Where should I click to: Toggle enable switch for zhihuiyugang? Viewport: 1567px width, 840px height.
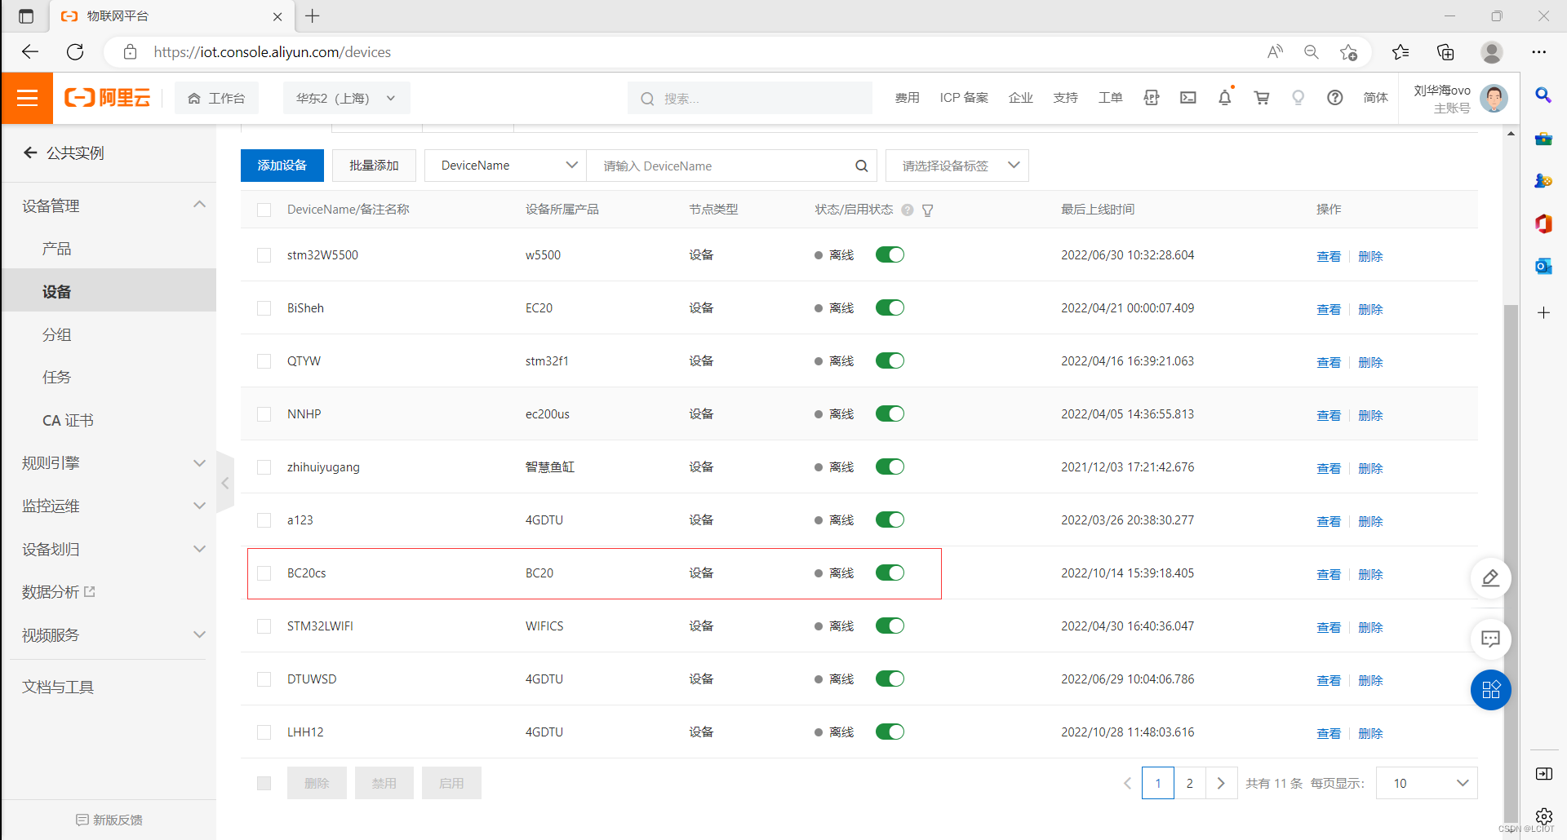click(890, 466)
